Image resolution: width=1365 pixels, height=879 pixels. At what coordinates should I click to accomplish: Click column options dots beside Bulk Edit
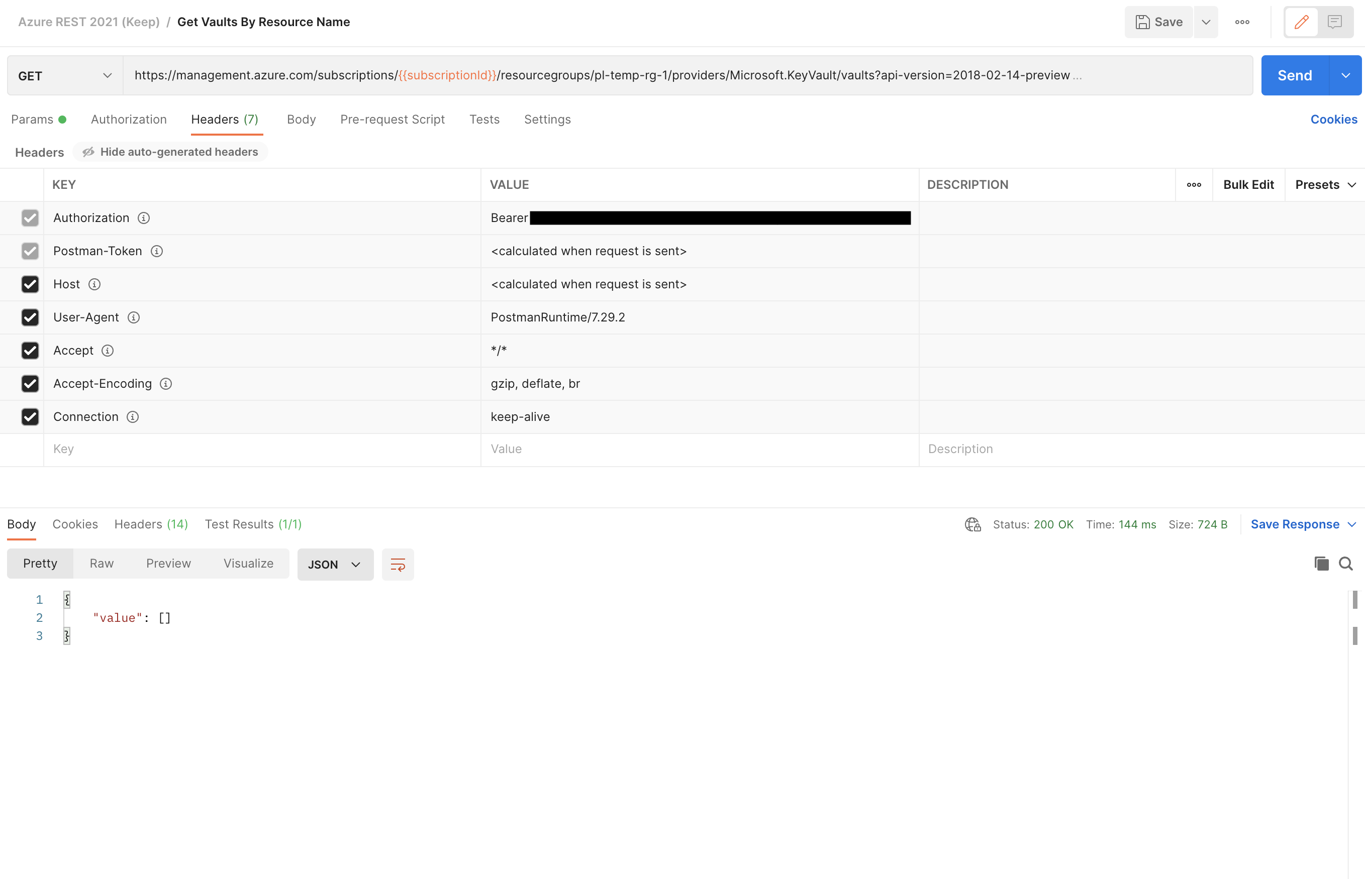[x=1194, y=185]
